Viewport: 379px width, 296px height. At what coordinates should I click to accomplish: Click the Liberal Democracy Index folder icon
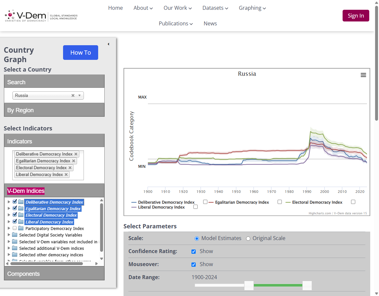point(21,222)
